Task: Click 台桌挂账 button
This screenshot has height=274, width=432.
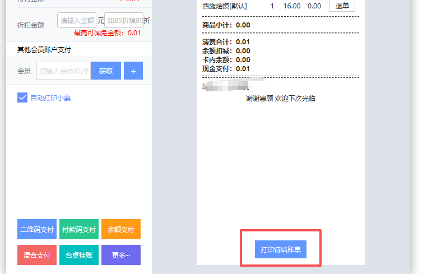Action: point(79,255)
